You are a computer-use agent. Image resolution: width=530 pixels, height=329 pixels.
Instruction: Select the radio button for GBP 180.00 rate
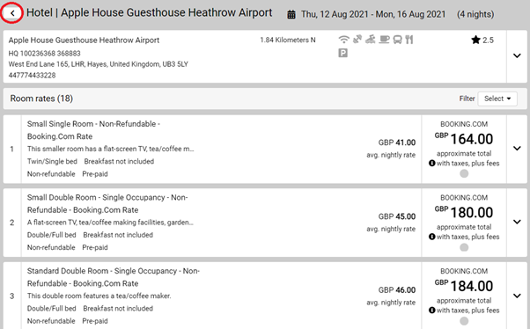(464, 247)
